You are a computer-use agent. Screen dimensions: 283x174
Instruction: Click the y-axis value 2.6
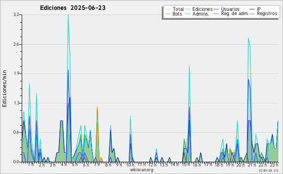tap(16, 44)
